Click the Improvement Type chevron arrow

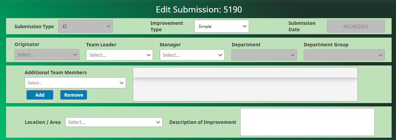pos(245,26)
